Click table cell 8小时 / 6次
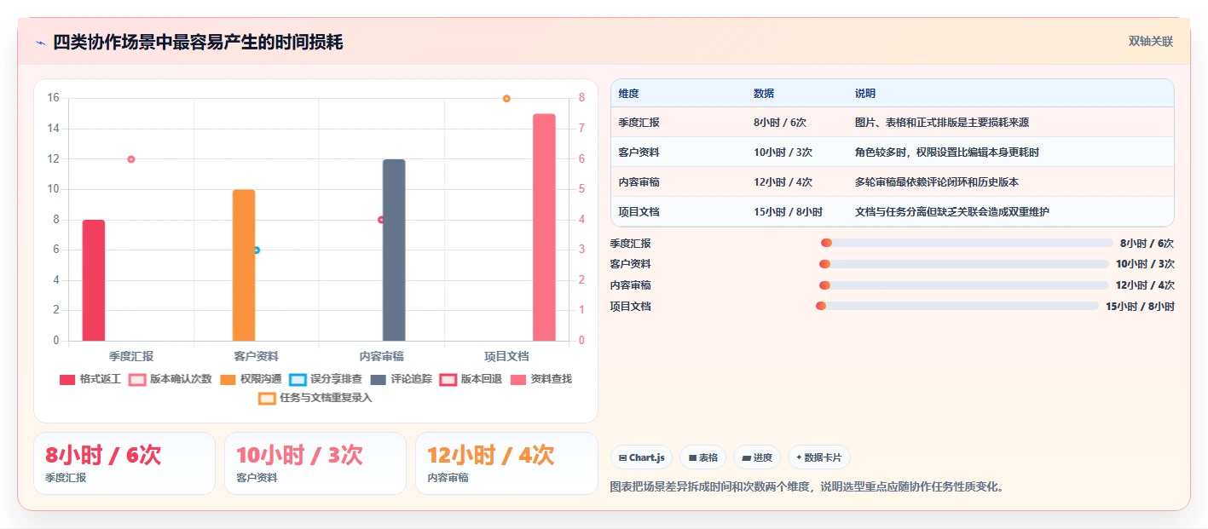1208x529 pixels. pos(780,123)
